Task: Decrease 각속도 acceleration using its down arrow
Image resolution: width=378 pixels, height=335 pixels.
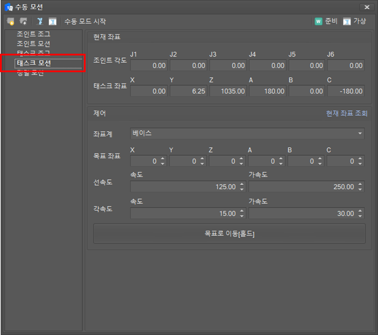Action: click(x=360, y=216)
